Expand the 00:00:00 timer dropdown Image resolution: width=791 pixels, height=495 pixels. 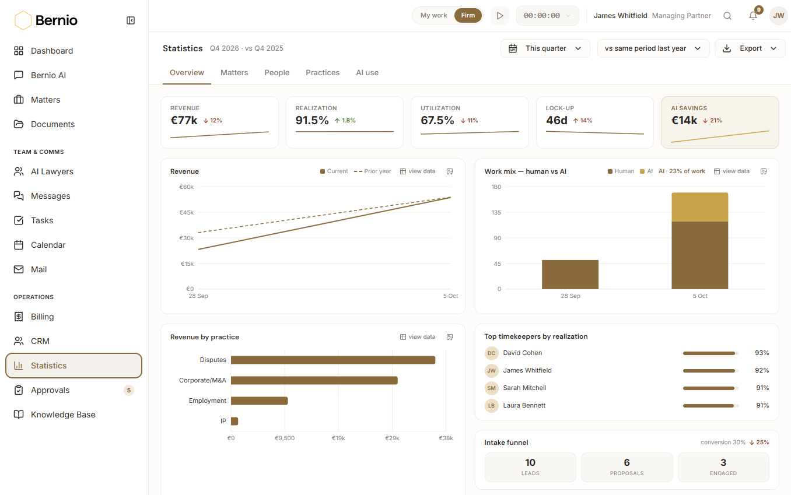(x=548, y=16)
